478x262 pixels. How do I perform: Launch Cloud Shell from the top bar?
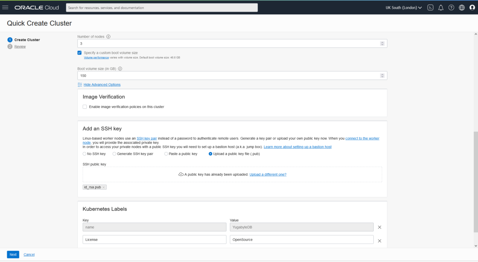430,7
